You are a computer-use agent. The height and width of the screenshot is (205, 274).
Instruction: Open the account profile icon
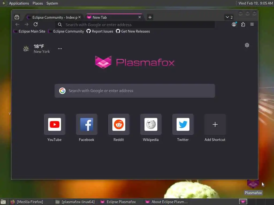tap(234, 24)
